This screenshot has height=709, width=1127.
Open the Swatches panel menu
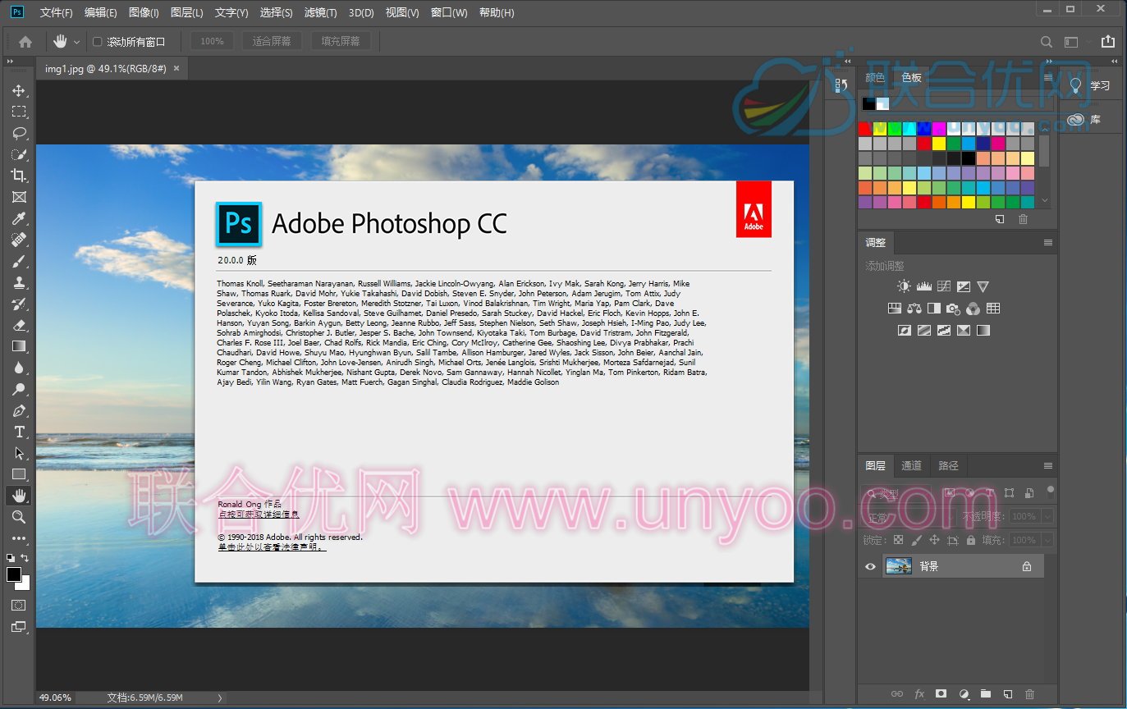point(1048,78)
